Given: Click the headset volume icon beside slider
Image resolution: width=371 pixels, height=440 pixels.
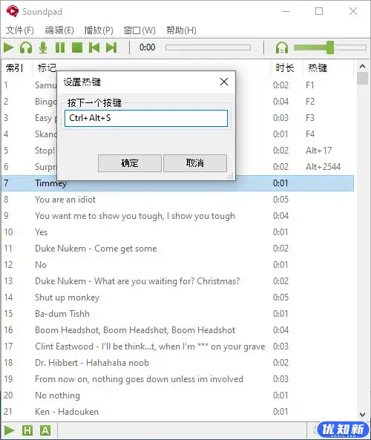Looking at the screenshot, I should 282,47.
